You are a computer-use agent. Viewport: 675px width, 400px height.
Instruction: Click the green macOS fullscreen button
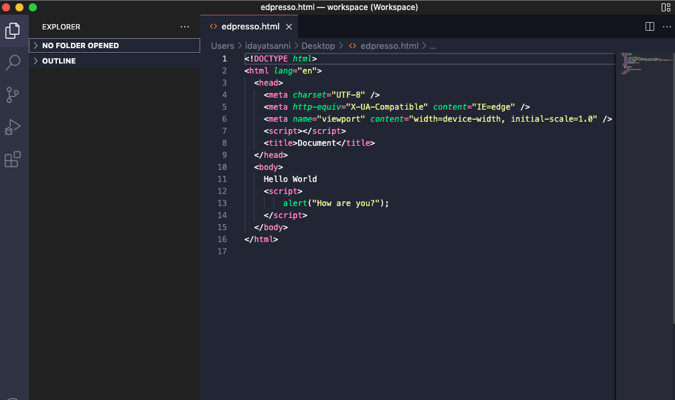(33, 7)
